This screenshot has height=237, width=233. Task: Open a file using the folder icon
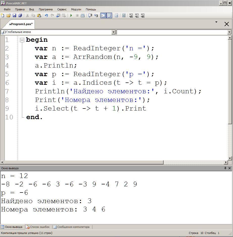click(8, 15)
